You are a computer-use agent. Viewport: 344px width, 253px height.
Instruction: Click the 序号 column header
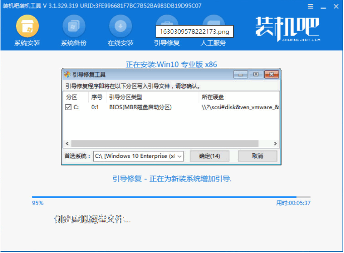click(x=97, y=97)
